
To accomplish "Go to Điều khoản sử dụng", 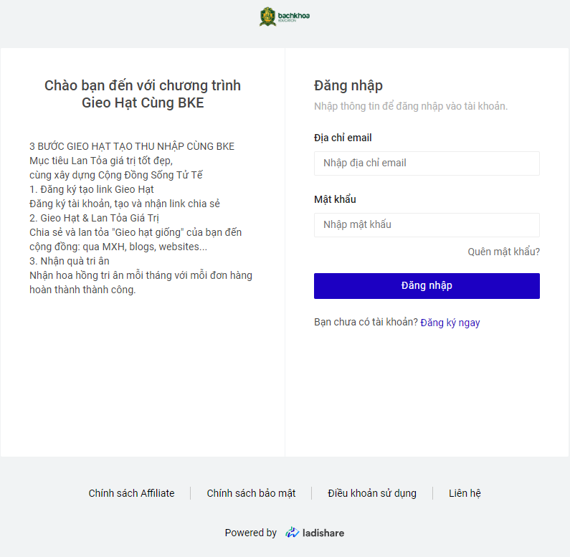I will 372,493.
